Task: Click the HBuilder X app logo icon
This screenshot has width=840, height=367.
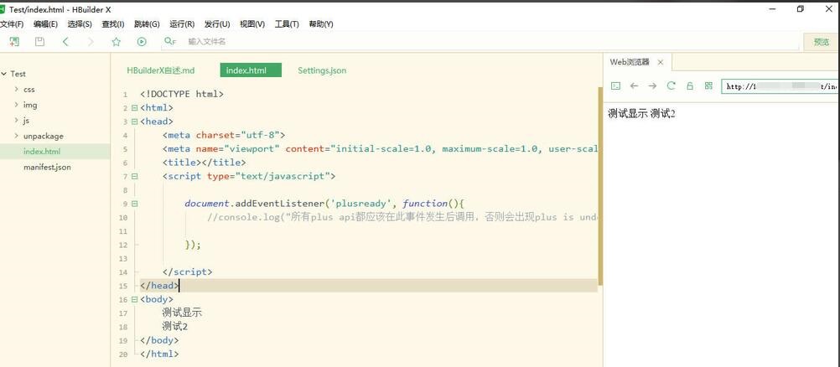Action: tap(3, 9)
